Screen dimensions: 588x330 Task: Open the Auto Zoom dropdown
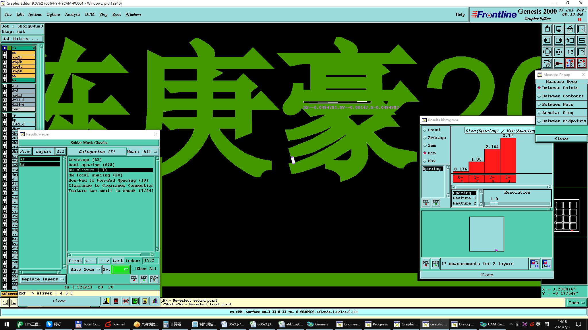[85, 270]
